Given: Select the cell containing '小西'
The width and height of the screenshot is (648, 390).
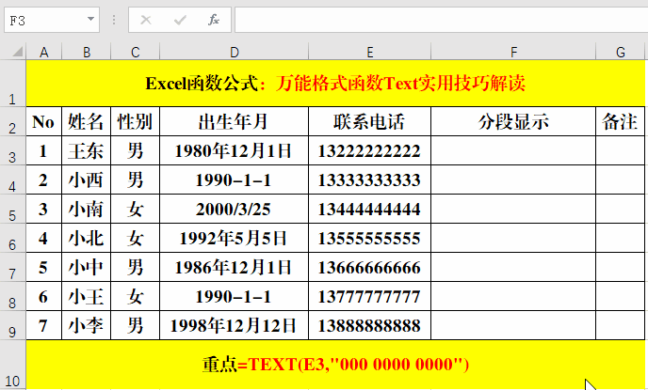Looking at the screenshot, I should [87, 179].
